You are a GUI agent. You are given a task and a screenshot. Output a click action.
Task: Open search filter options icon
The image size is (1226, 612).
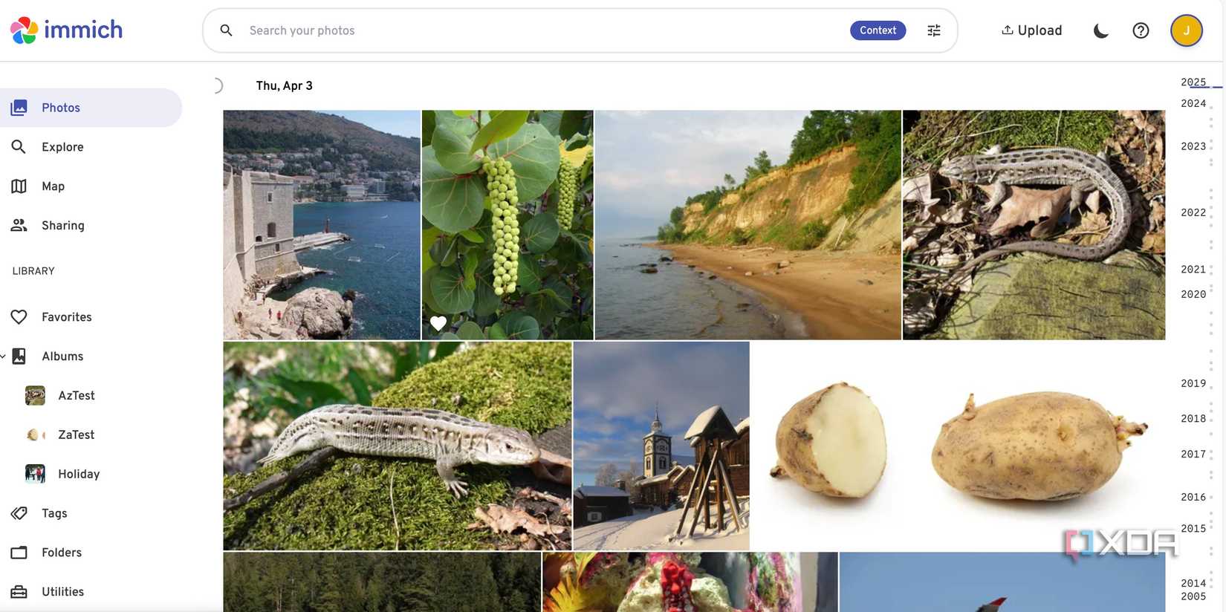[934, 30]
